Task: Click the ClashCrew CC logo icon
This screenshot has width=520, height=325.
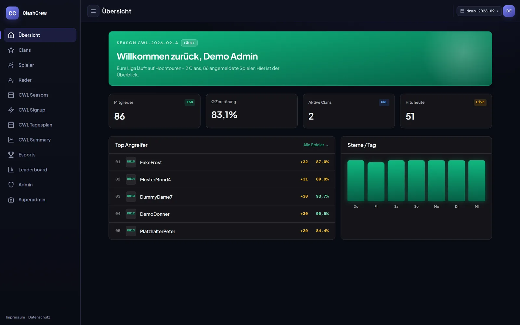Action: [x=12, y=13]
